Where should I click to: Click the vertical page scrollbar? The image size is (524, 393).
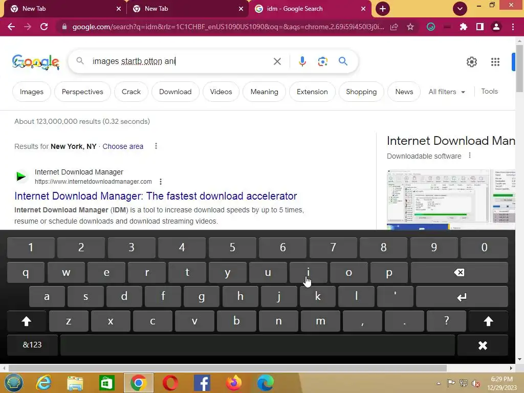click(x=519, y=69)
